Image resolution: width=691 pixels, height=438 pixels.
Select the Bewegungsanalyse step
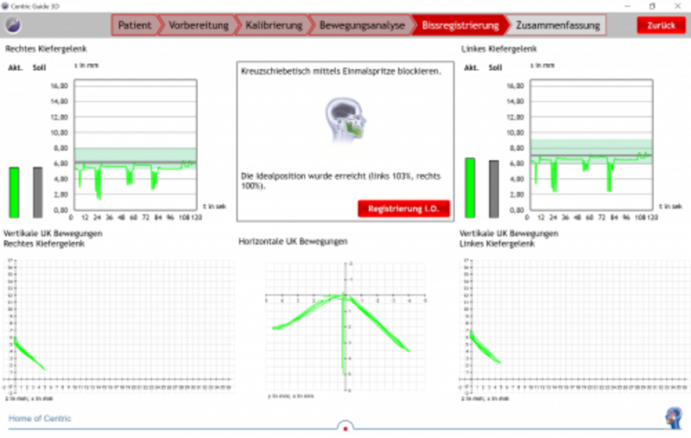tap(361, 25)
